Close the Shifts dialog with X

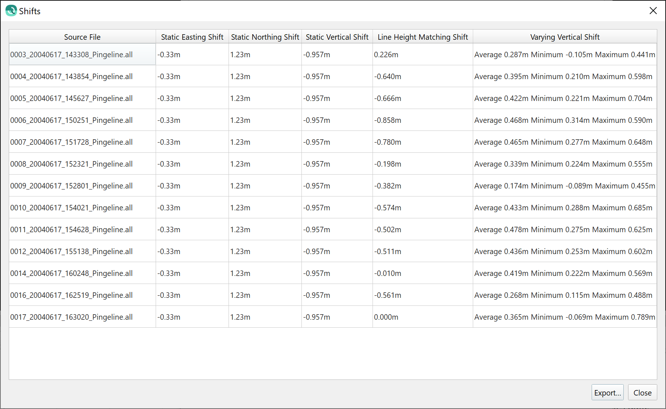(653, 11)
